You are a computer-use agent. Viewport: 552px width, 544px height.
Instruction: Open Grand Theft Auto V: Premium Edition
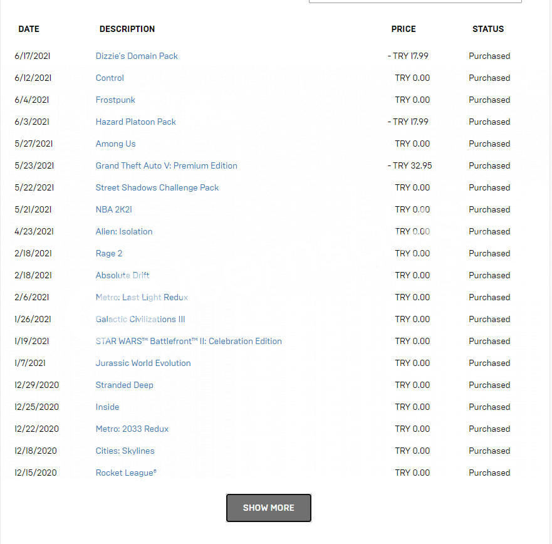pos(167,165)
